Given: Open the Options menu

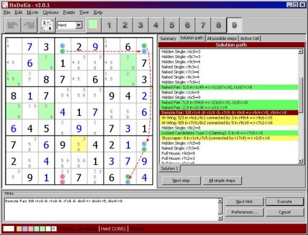Looking at the screenshot, I should coord(51,13).
